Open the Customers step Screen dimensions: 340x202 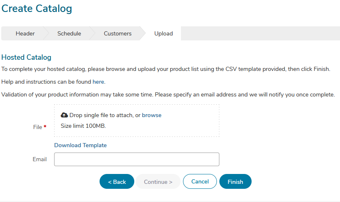click(117, 33)
